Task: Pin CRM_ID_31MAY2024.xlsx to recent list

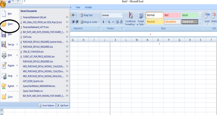Action: click(67, 52)
